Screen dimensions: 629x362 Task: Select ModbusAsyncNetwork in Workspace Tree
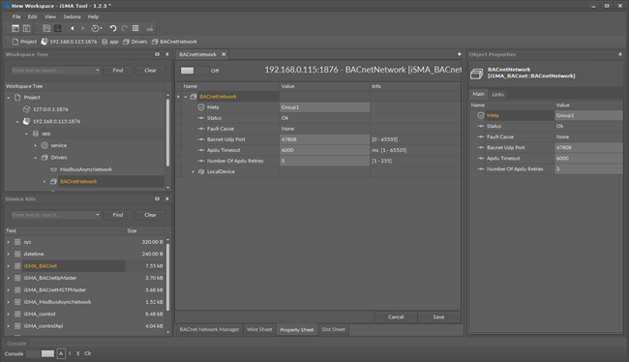[x=86, y=169]
